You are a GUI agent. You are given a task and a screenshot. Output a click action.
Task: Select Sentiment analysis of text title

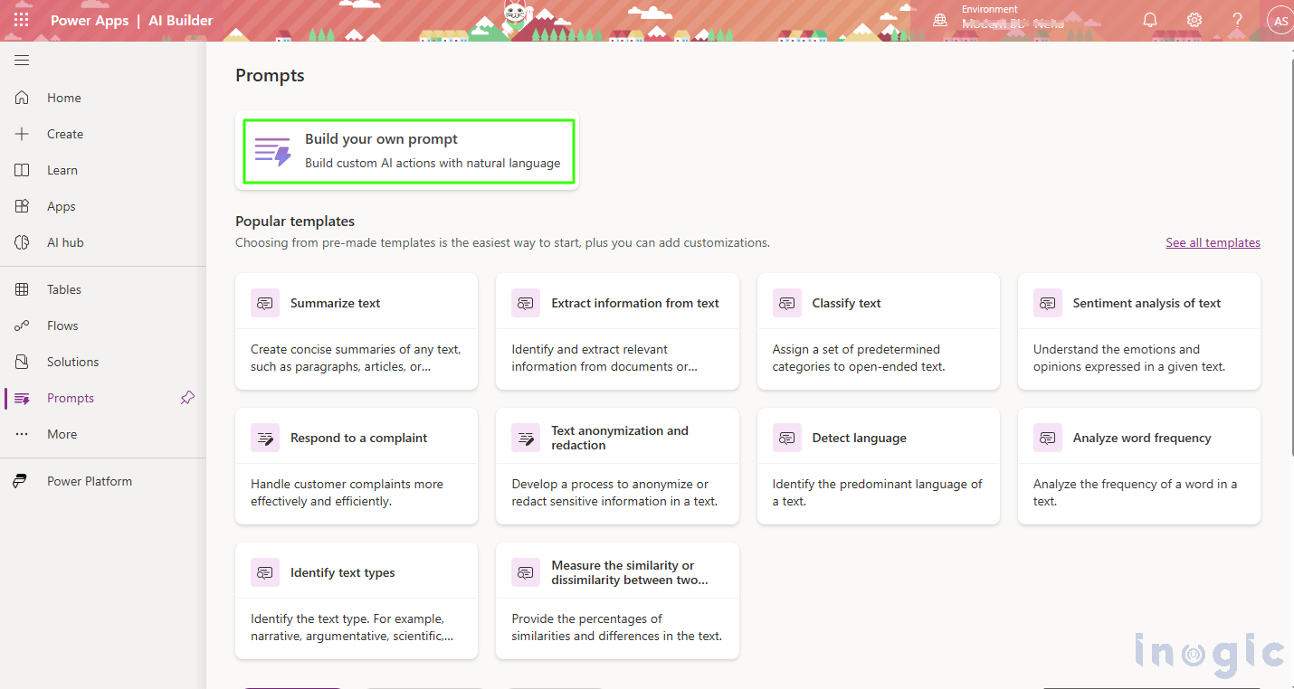coord(1147,303)
